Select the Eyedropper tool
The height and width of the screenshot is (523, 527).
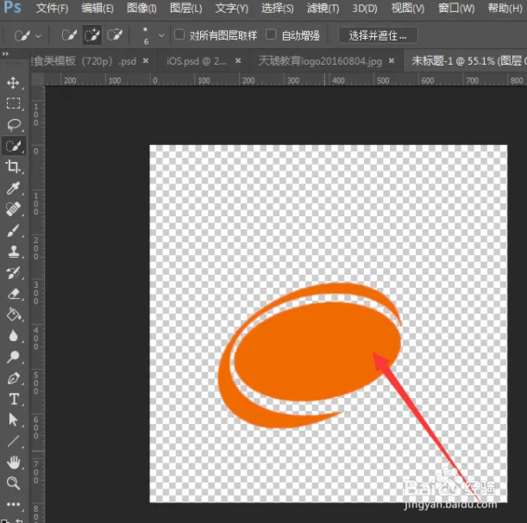click(x=13, y=188)
